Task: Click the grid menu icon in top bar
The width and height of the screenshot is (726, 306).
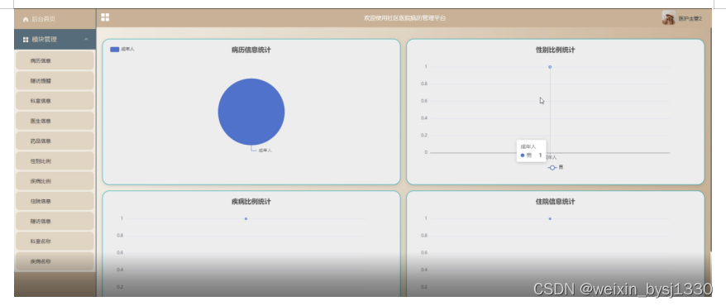Action: click(x=105, y=17)
